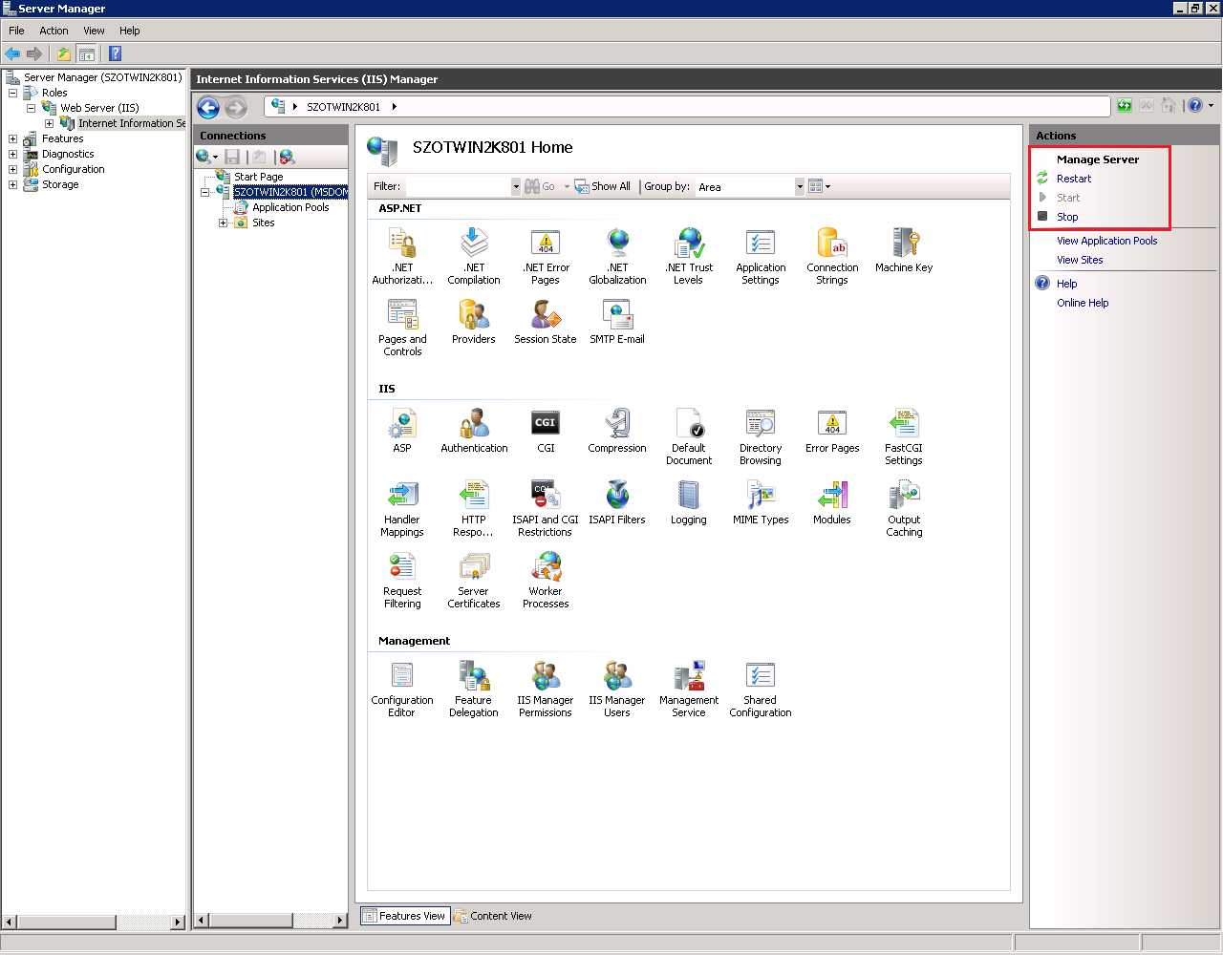This screenshot has width=1223, height=955.
Task: Open SMTP E-mail settings
Action: (x=617, y=321)
